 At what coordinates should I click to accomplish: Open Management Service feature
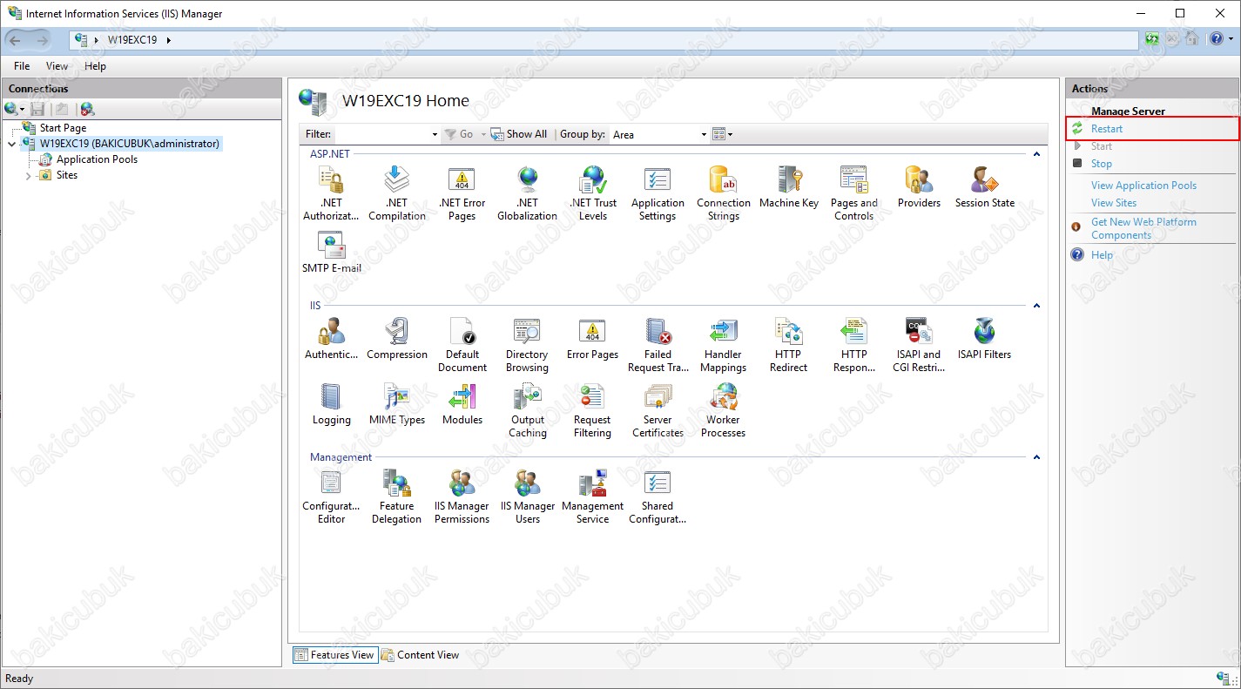pyautogui.click(x=593, y=496)
